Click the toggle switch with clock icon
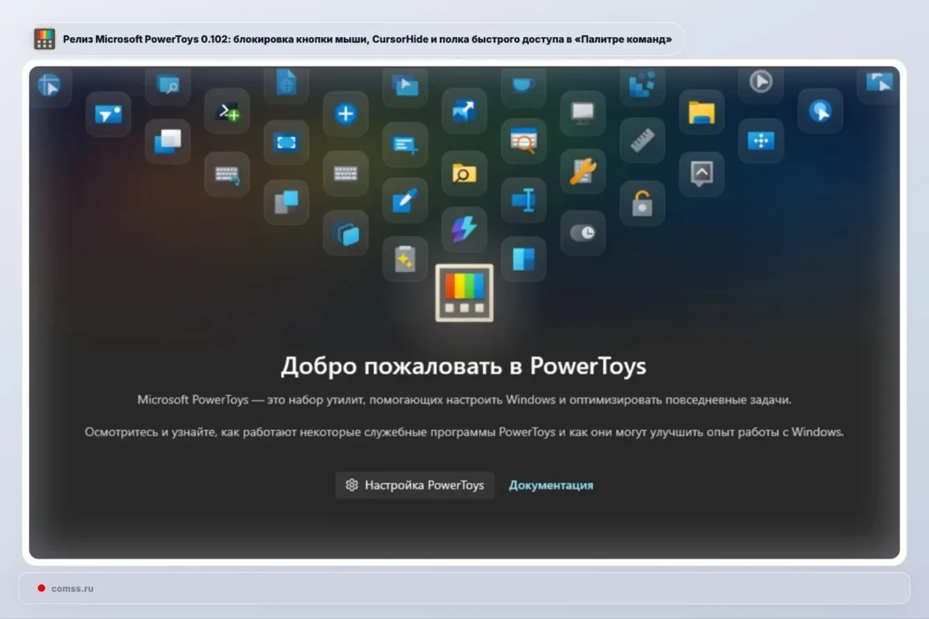Image resolution: width=929 pixels, height=619 pixels. pyautogui.click(x=583, y=232)
